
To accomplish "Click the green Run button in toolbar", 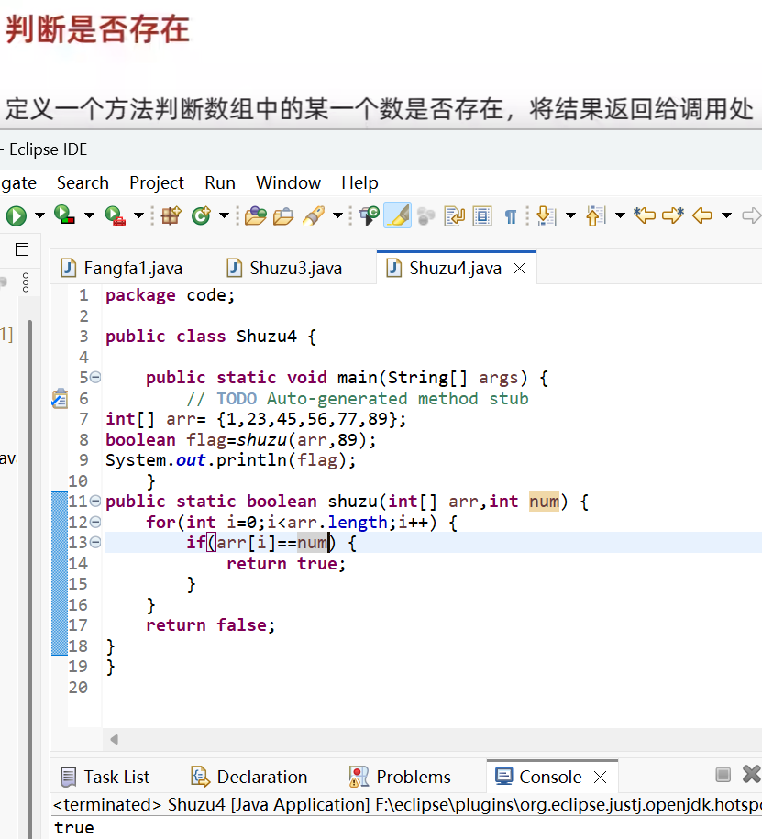I will (x=17, y=216).
